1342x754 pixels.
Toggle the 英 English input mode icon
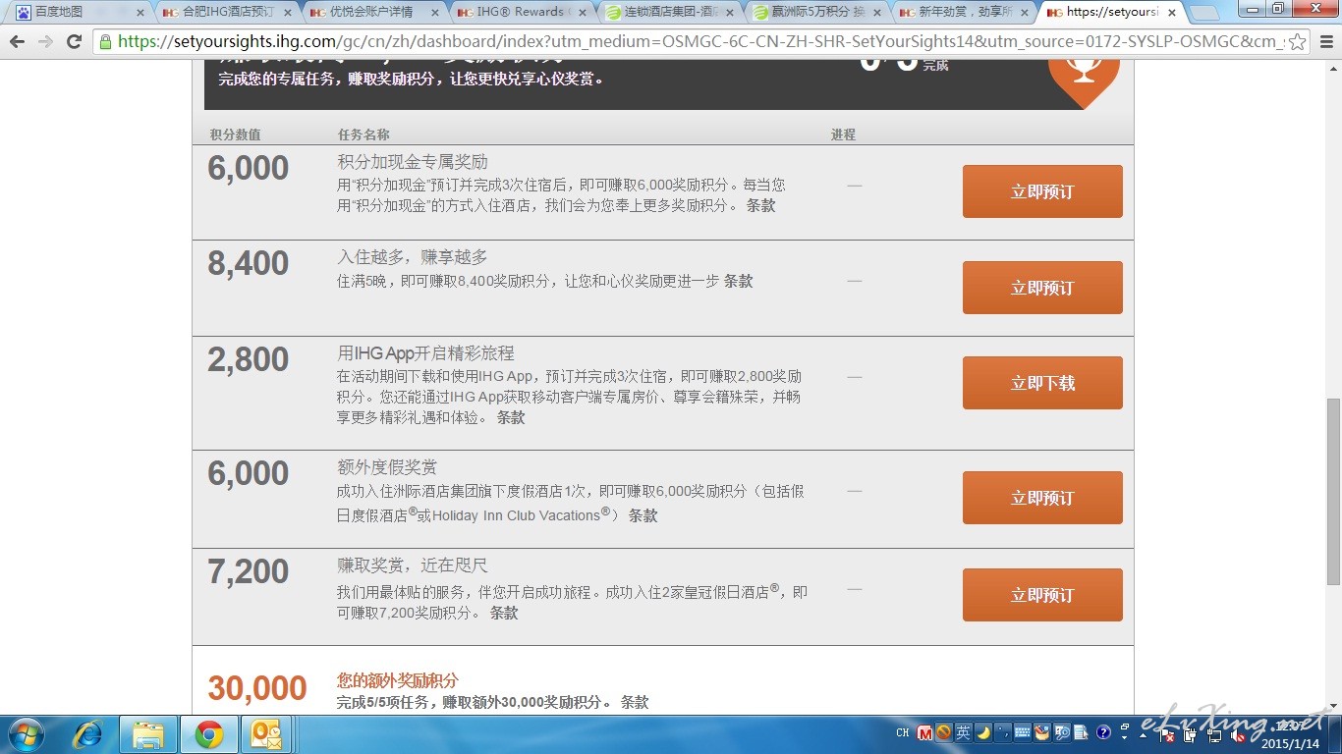[x=963, y=732]
